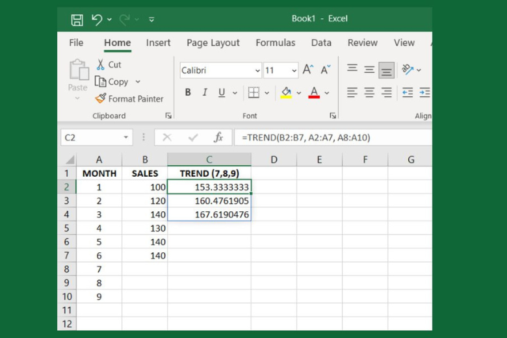
Task: Open Clipboard group dialog launcher
Action: tap(168, 116)
